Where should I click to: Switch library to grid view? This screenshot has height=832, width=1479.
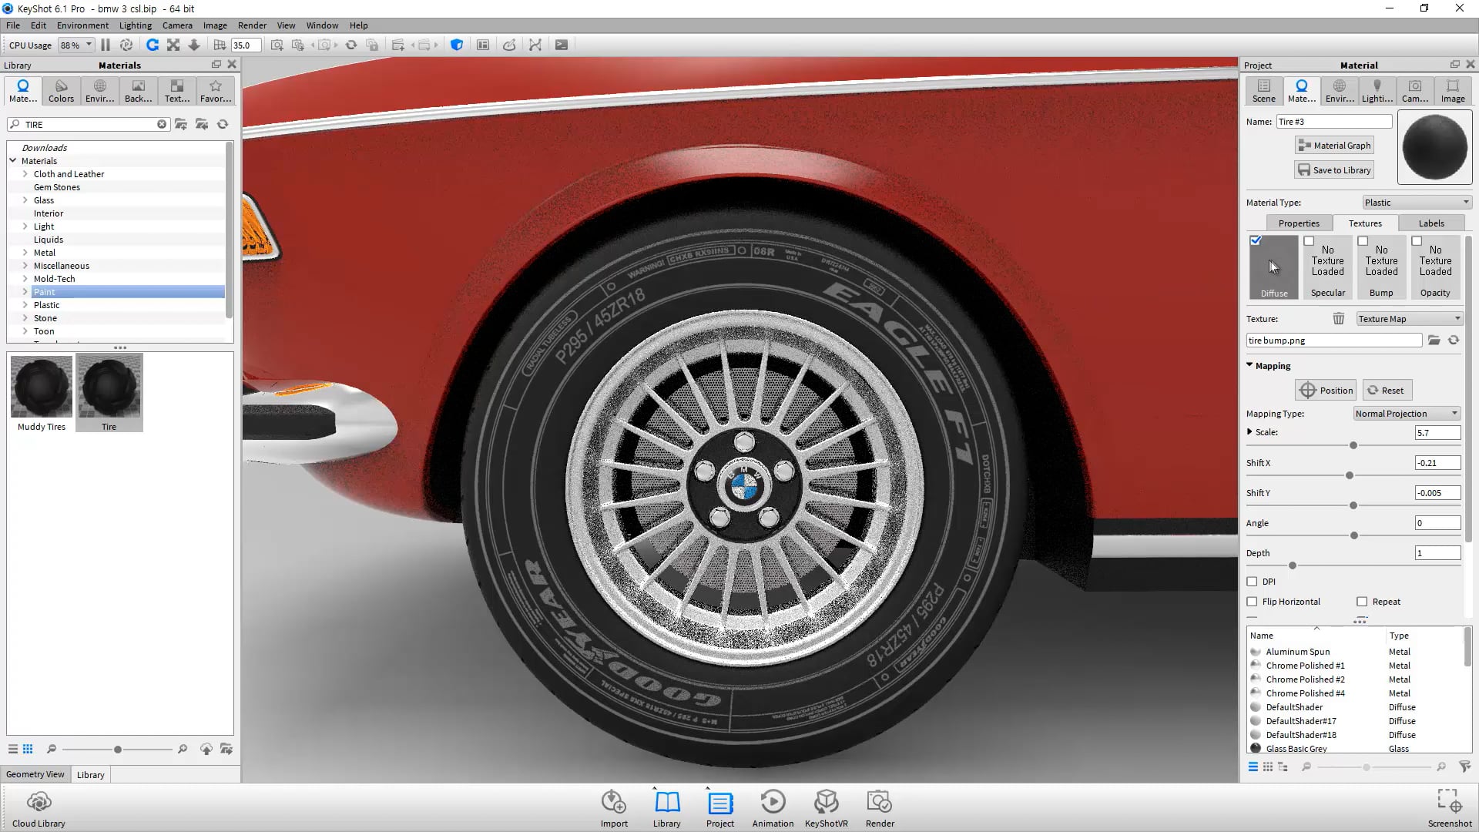[28, 749]
